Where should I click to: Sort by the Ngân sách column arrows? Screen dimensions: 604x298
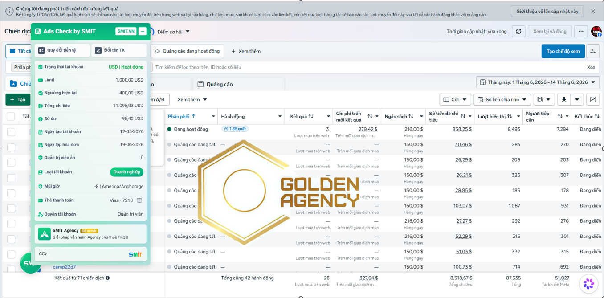[x=411, y=117]
